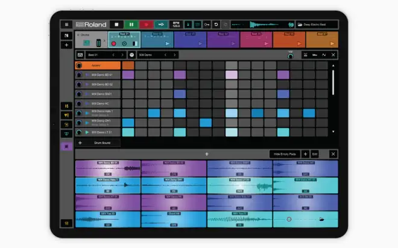
Task: Add a new track with sidebar plus
Action: 66,45
